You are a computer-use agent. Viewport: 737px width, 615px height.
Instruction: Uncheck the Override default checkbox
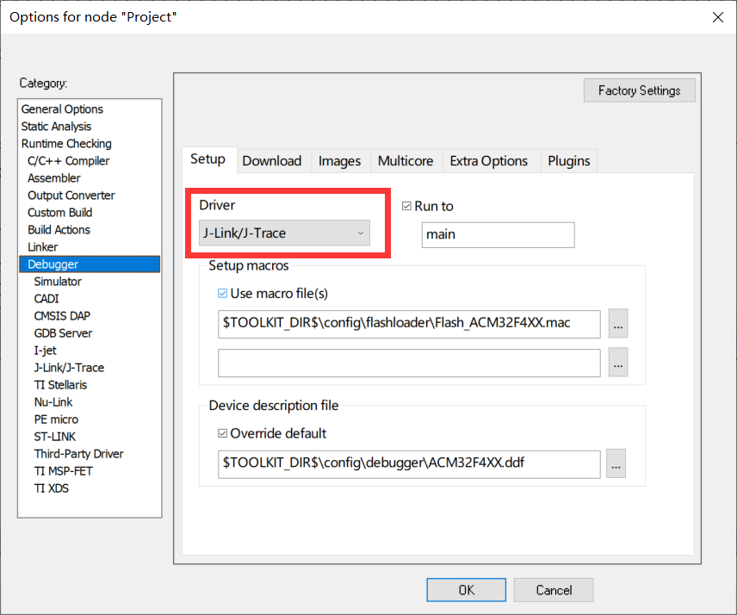pyautogui.click(x=224, y=434)
